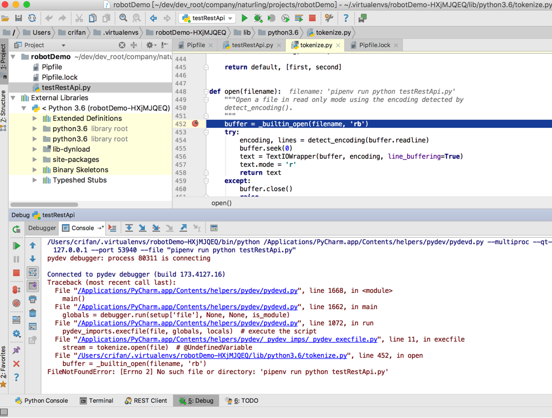Screen dimensions: 552x418
Task: Click the breakpoint marker on line 452
Action: pos(195,124)
